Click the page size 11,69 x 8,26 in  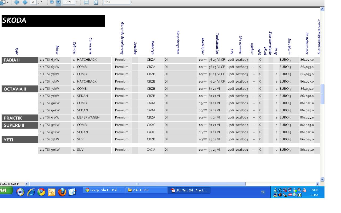click(x=10, y=184)
